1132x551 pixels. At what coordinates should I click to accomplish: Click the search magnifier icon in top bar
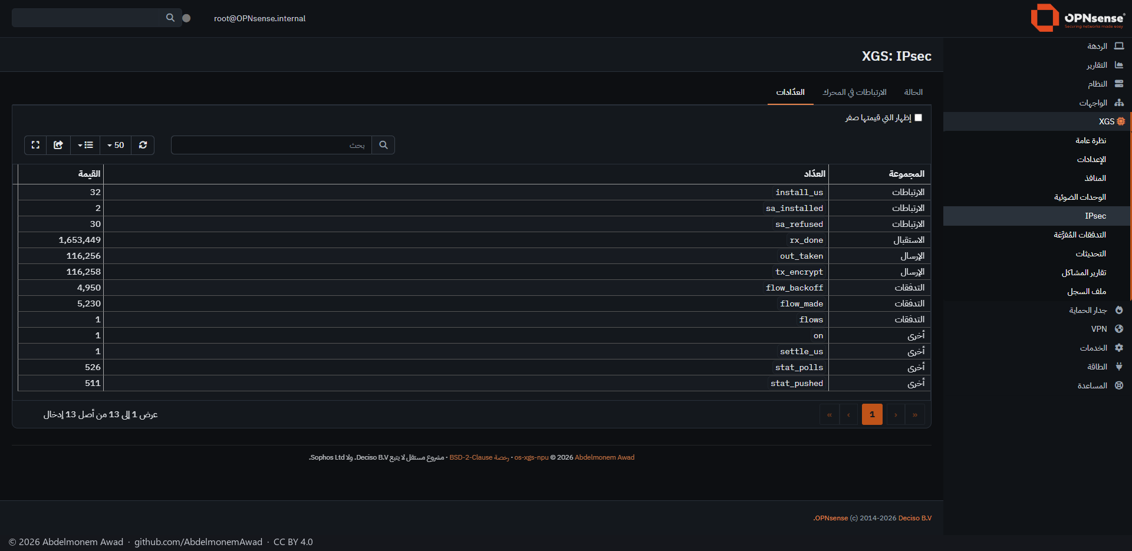pyautogui.click(x=170, y=18)
